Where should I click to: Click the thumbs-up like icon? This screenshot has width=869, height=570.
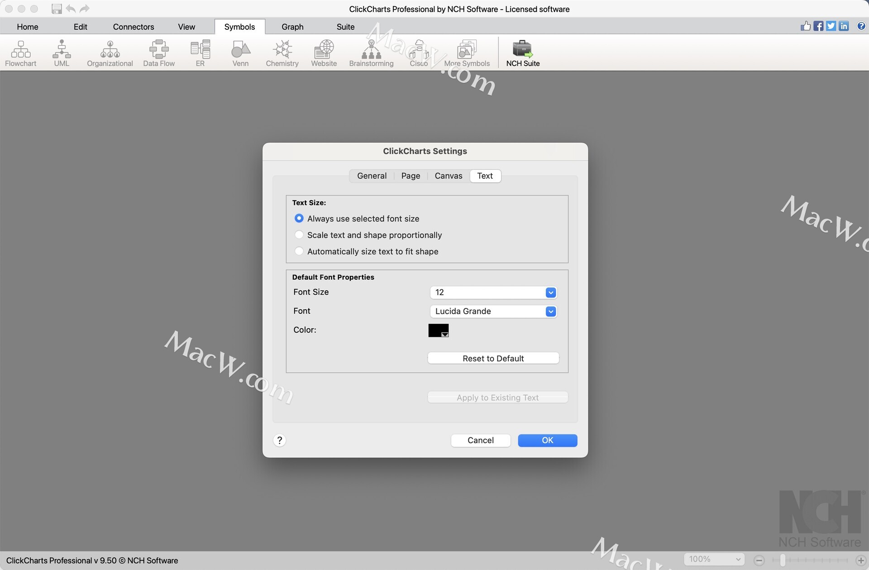[806, 26]
